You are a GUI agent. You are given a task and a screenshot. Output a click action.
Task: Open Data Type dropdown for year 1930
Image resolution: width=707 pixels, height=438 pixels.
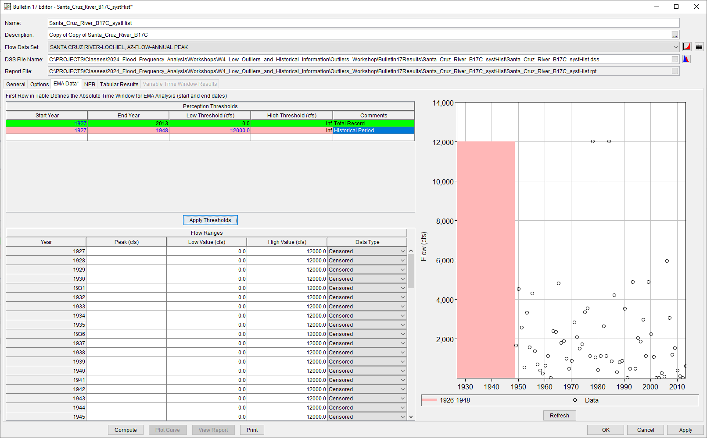tap(403, 279)
